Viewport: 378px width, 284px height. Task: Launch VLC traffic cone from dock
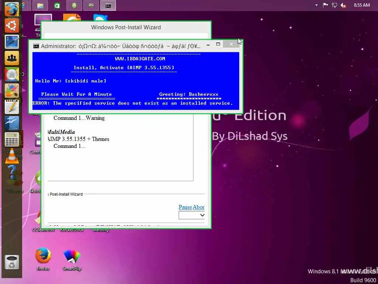point(11,156)
